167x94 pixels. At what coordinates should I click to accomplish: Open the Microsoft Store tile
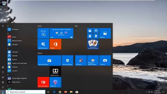49,60
